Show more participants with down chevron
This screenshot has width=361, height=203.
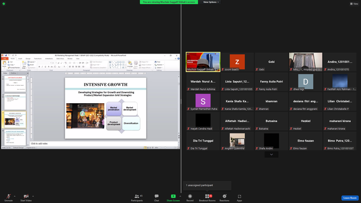click(x=271, y=155)
